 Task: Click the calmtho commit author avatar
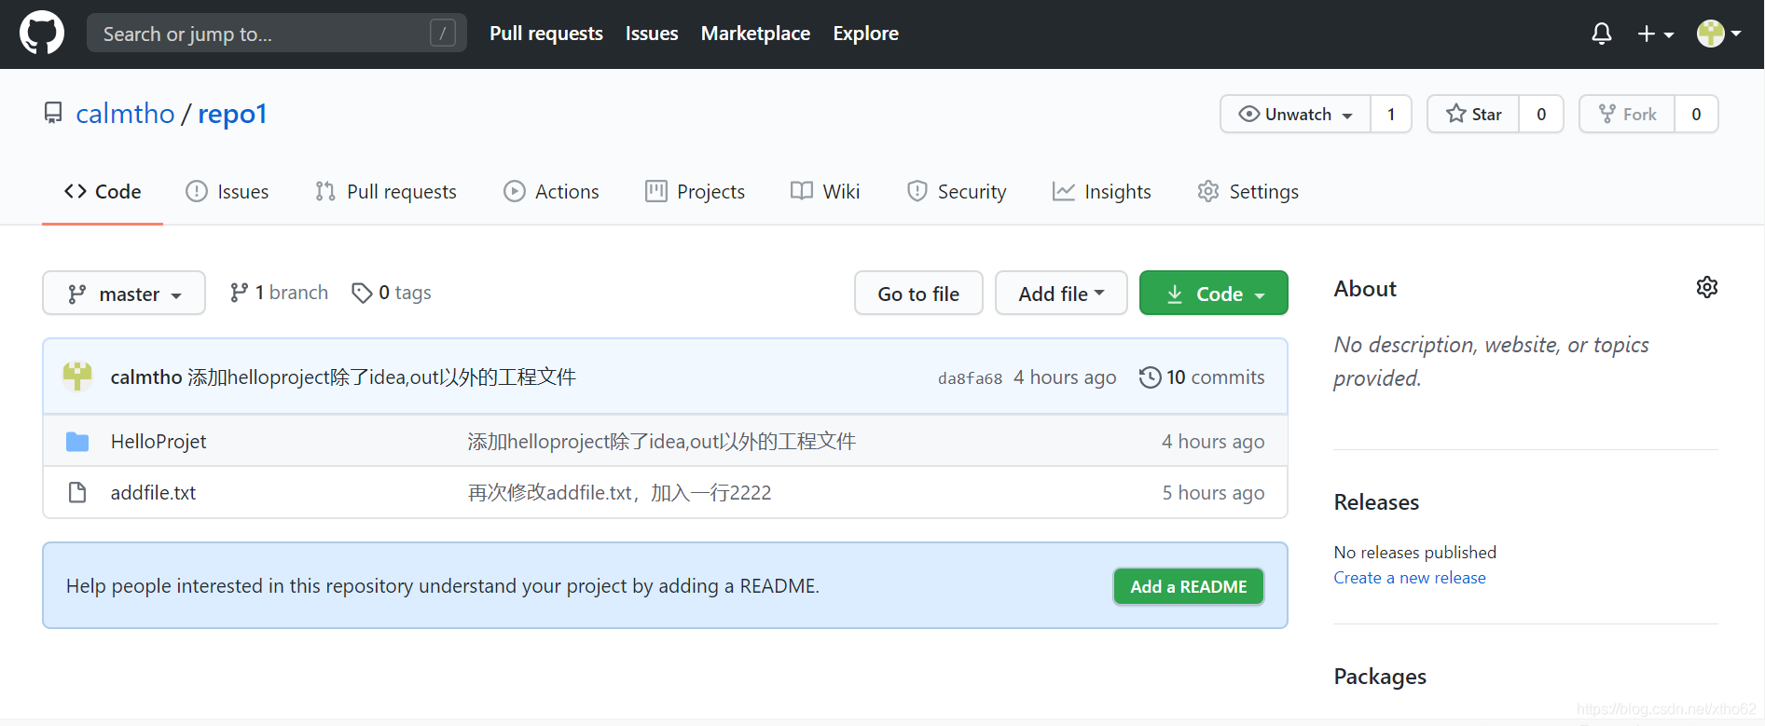[77, 377]
